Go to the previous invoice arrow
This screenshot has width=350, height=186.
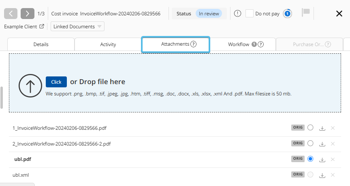11,13
